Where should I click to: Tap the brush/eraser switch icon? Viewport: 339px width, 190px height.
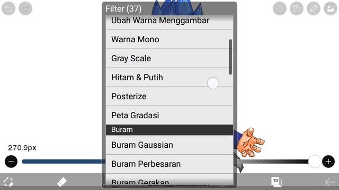pos(8,182)
